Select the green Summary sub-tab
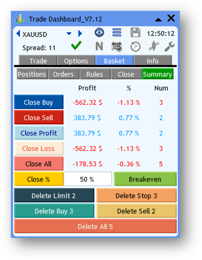The image size is (202, 260). pyautogui.click(x=158, y=74)
